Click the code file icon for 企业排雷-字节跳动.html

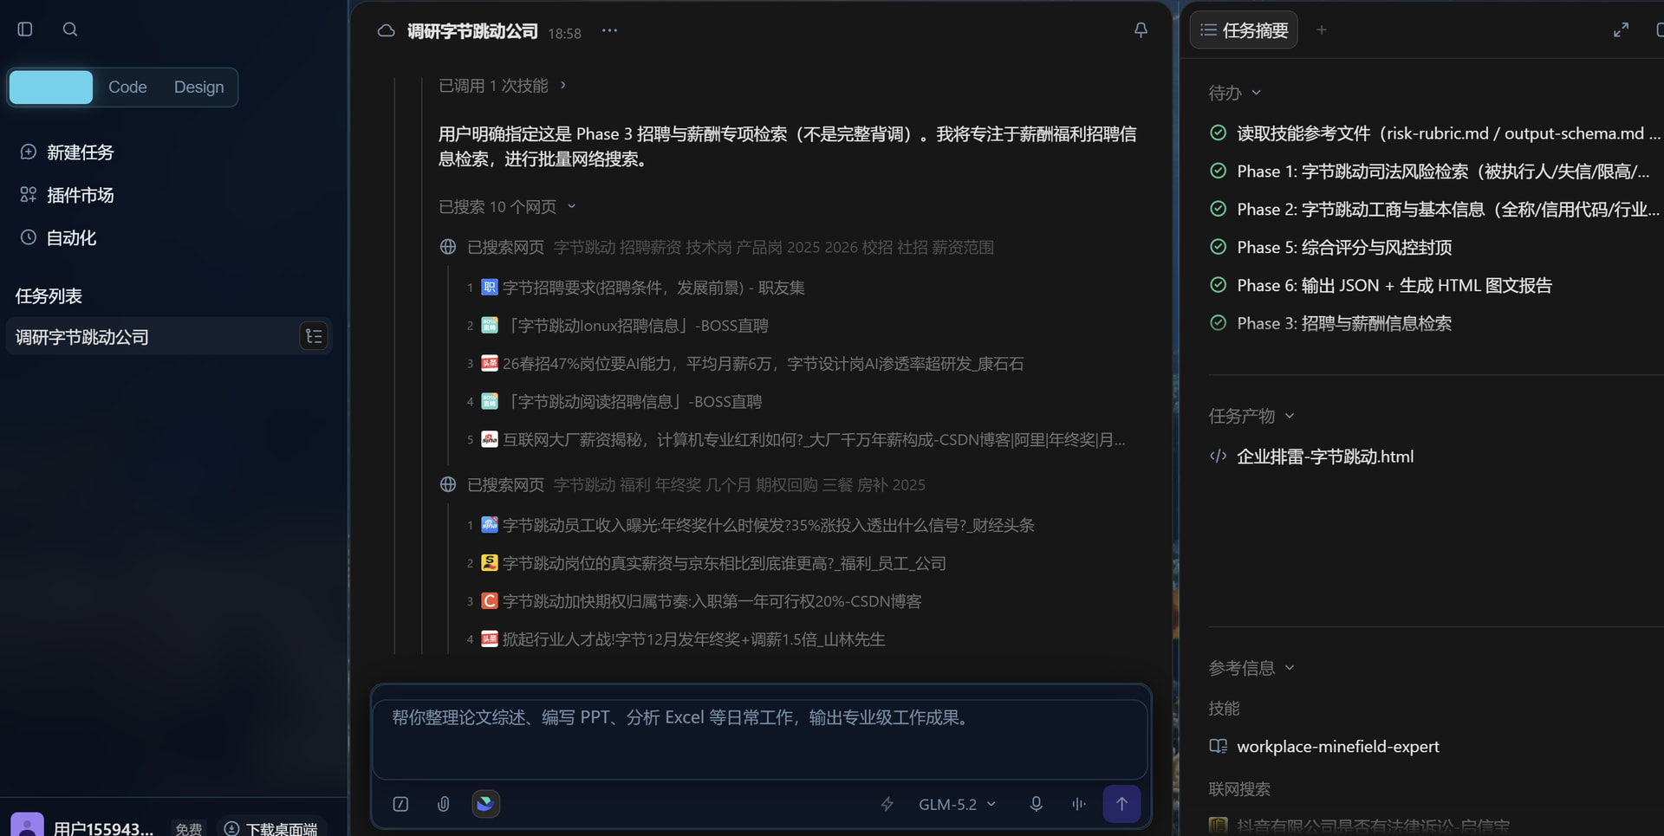point(1218,457)
